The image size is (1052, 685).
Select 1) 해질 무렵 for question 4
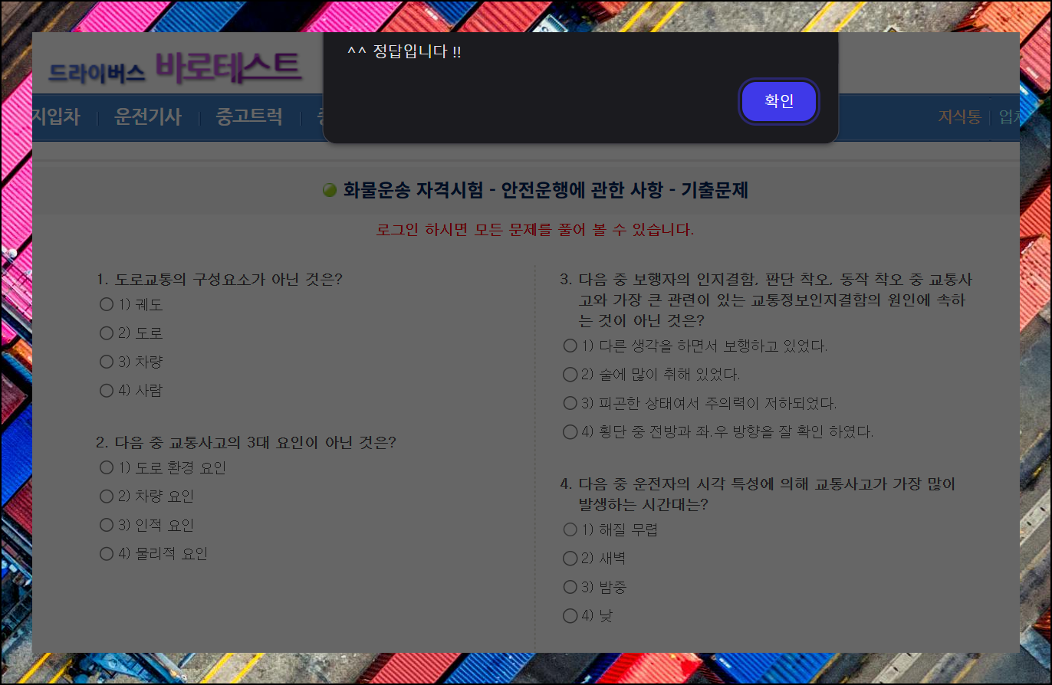click(x=570, y=529)
